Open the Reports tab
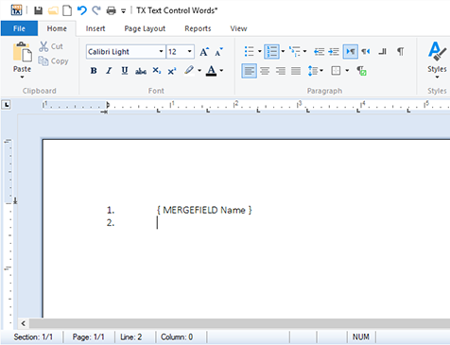 point(198,28)
